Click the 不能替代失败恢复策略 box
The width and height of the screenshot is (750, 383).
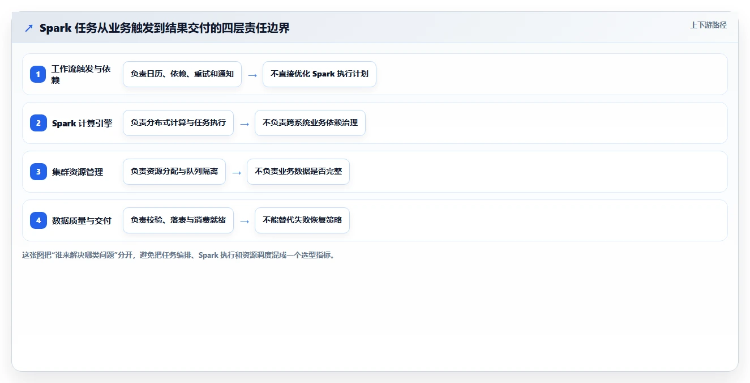(x=302, y=220)
